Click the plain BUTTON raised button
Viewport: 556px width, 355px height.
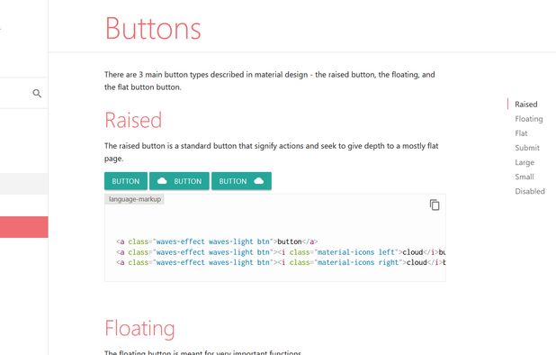coord(126,181)
